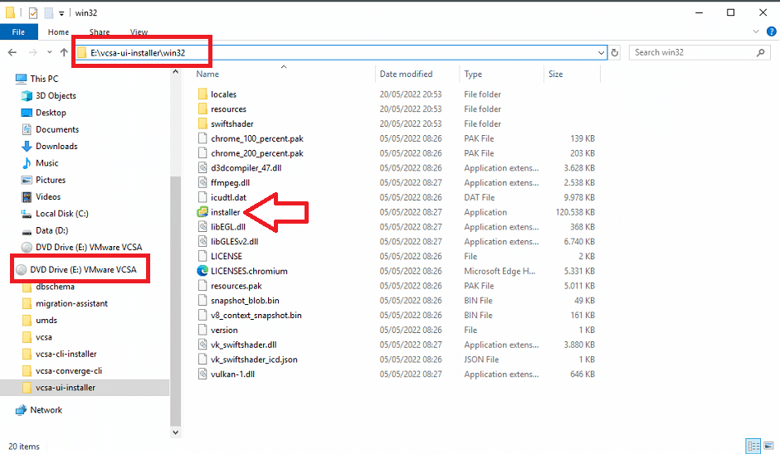Click the Videos icon in sidebar
Viewport: 780px width, 454px height.
click(x=27, y=196)
